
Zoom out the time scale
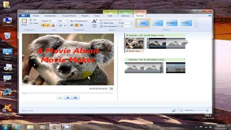pos(181,110)
